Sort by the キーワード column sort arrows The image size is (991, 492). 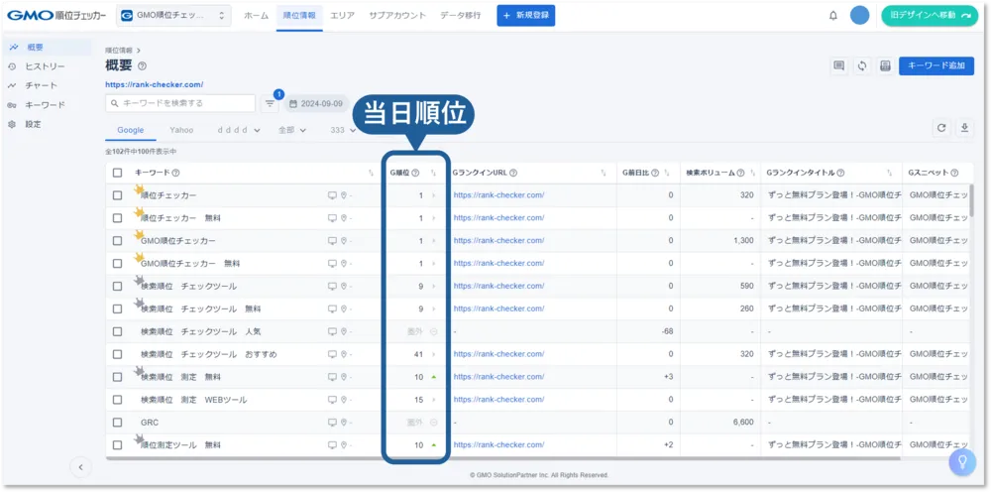coord(371,173)
